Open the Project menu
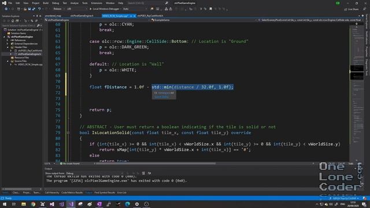Screen dimensions: 370x208 click(36, 3)
